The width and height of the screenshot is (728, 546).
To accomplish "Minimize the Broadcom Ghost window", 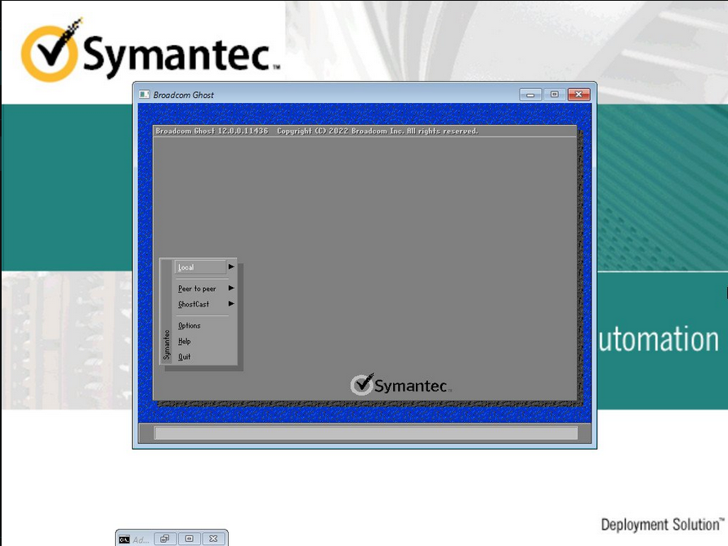I will point(530,95).
